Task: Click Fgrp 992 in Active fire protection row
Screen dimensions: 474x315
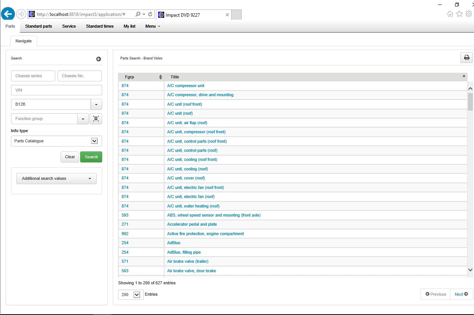Action: click(x=125, y=234)
